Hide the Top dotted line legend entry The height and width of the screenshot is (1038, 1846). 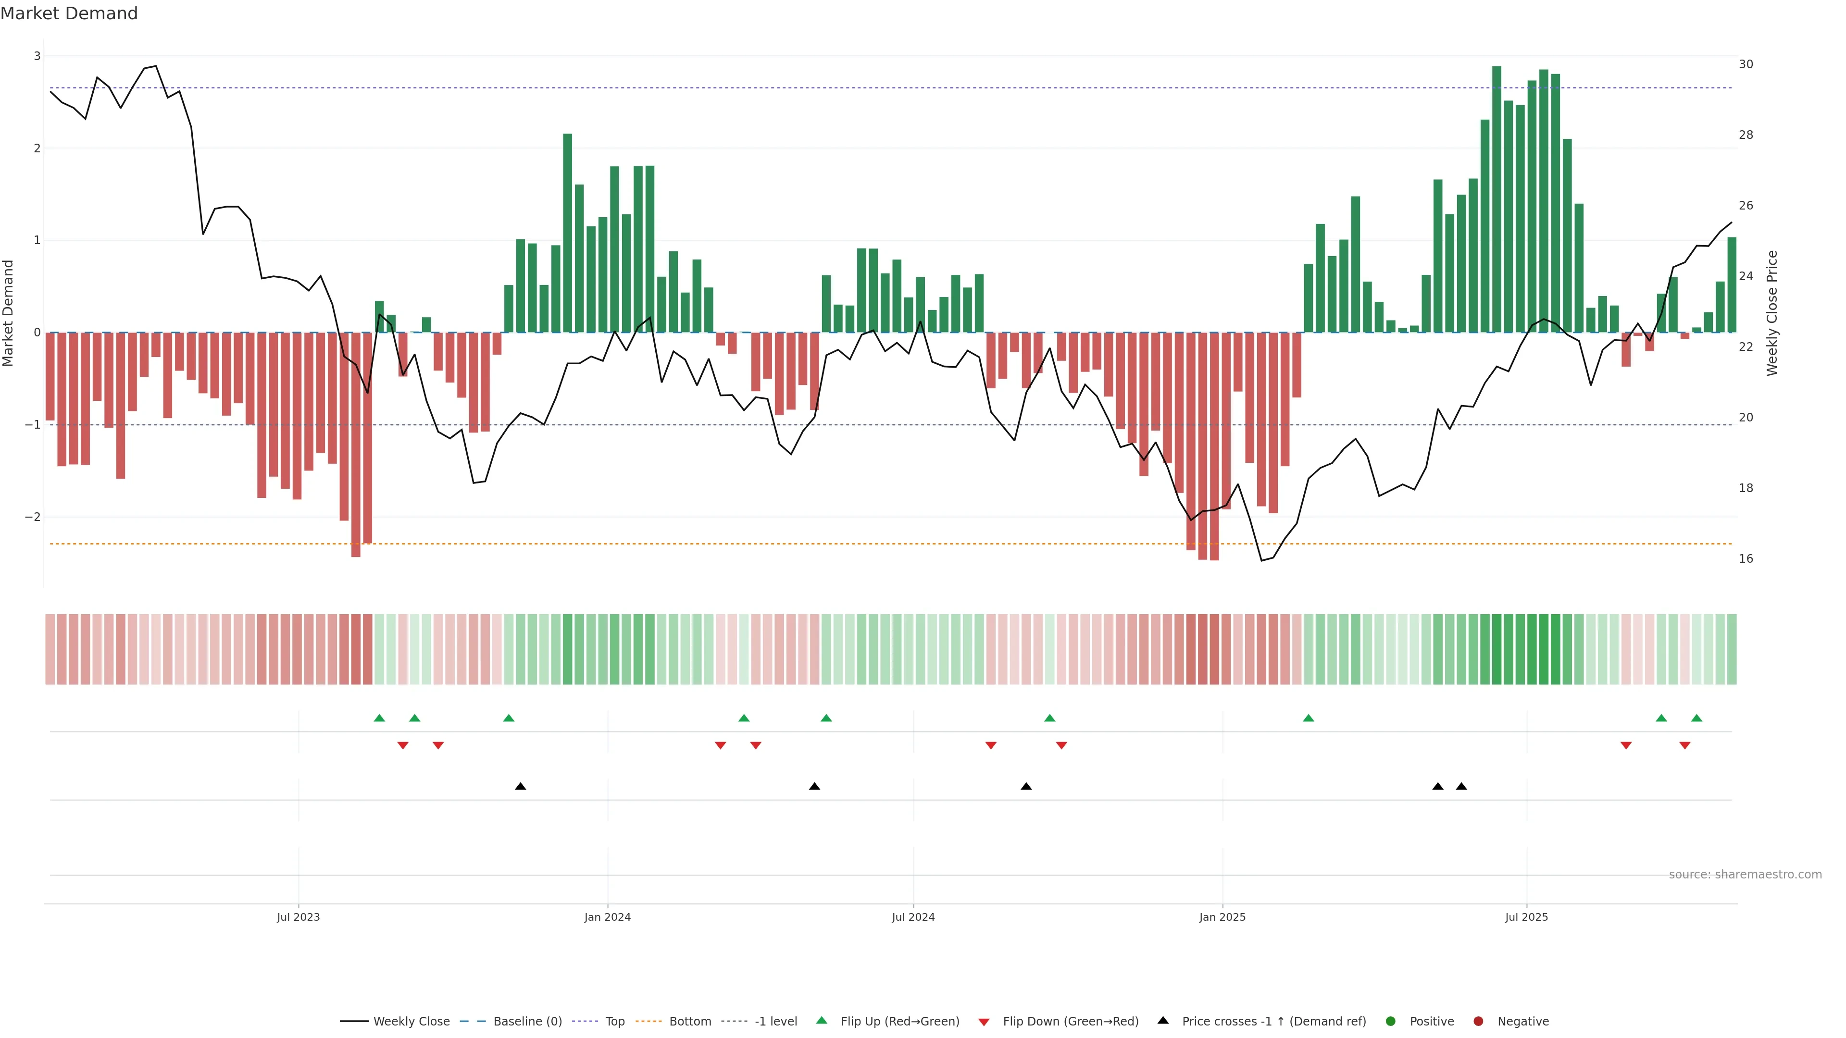pyautogui.click(x=614, y=1022)
